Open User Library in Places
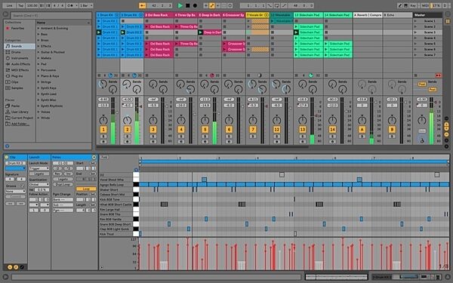Image resolution: width=453 pixels, height=283 pixels. click(x=20, y=112)
